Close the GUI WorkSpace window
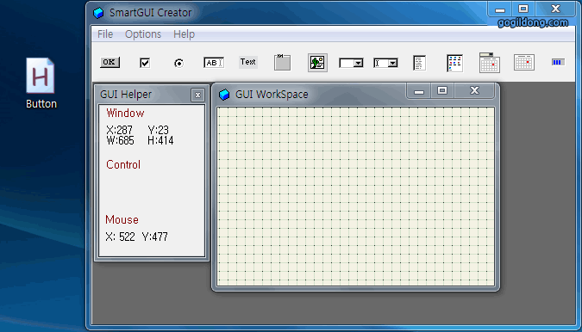 pos(474,90)
